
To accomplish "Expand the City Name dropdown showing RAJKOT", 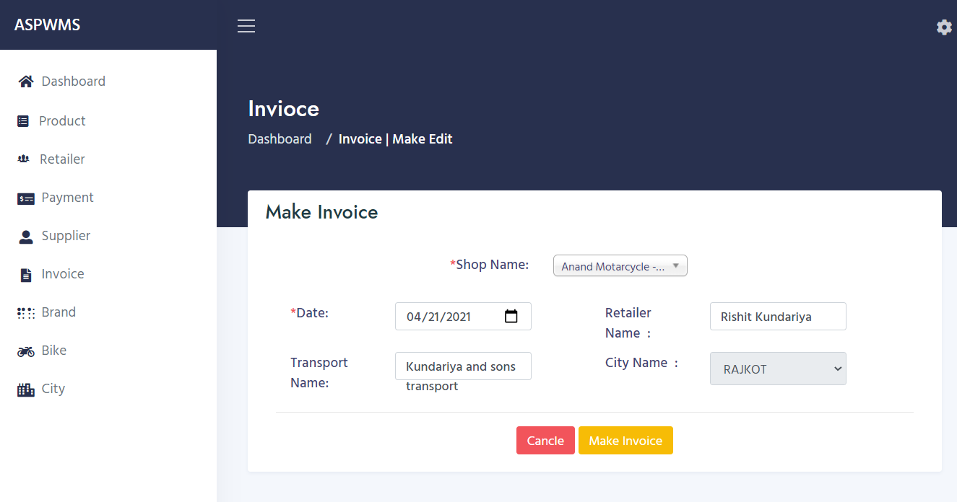I will point(778,369).
